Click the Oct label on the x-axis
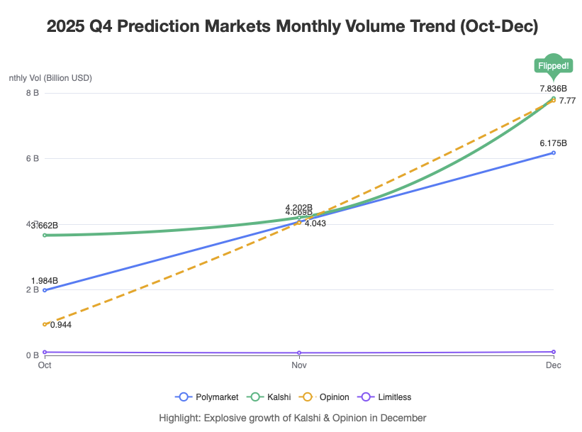Screen dimensions: 582x432 pos(45,365)
